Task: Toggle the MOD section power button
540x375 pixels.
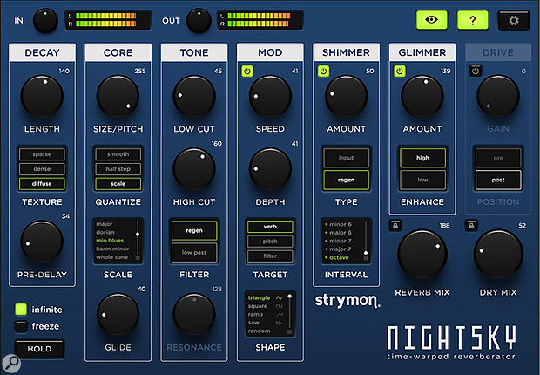Action: (247, 71)
